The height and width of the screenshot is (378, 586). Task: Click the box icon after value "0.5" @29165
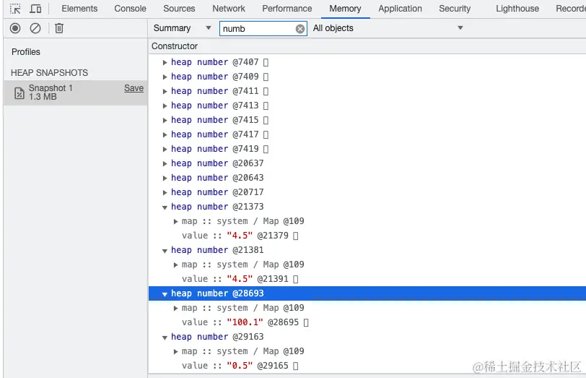296,366
